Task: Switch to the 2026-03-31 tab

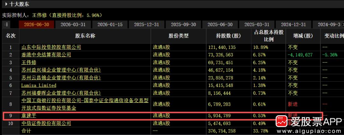Action: click(x=73, y=24)
